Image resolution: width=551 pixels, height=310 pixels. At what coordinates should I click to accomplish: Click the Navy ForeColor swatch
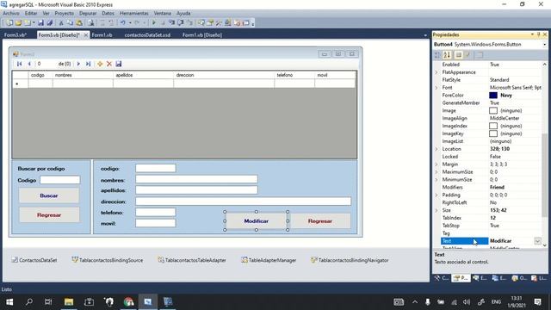(x=493, y=96)
